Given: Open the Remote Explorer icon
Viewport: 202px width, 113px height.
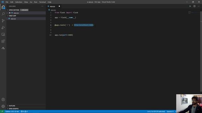Looking at the screenshot, I should pyautogui.click(x=3, y=34).
